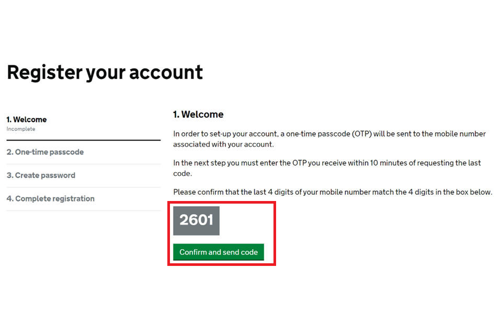Click the paragraph starting 'Please confirm that'
Screen dimensions: 502x335
point(333,192)
